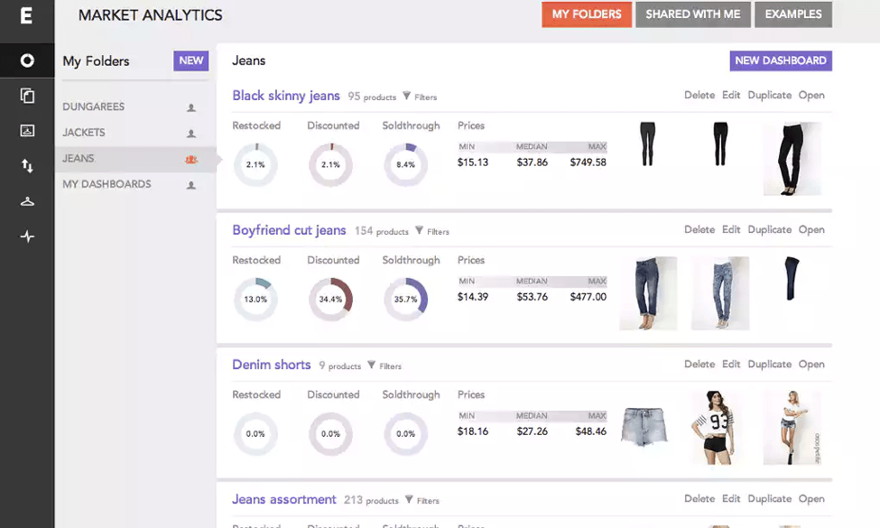Click the person icon beside DUNGAREES

(190, 107)
